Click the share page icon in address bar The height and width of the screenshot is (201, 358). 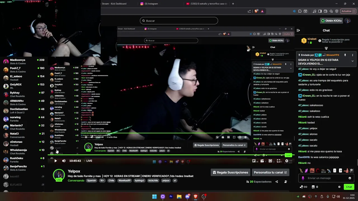coord(249,11)
